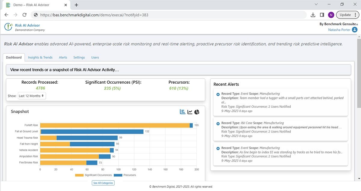Switch to line chart view in Snapshot
The image size is (361, 191).
click(190, 112)
